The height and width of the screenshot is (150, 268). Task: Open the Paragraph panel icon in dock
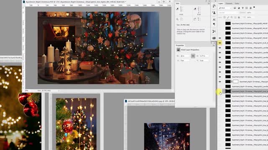tap(214, 24)
